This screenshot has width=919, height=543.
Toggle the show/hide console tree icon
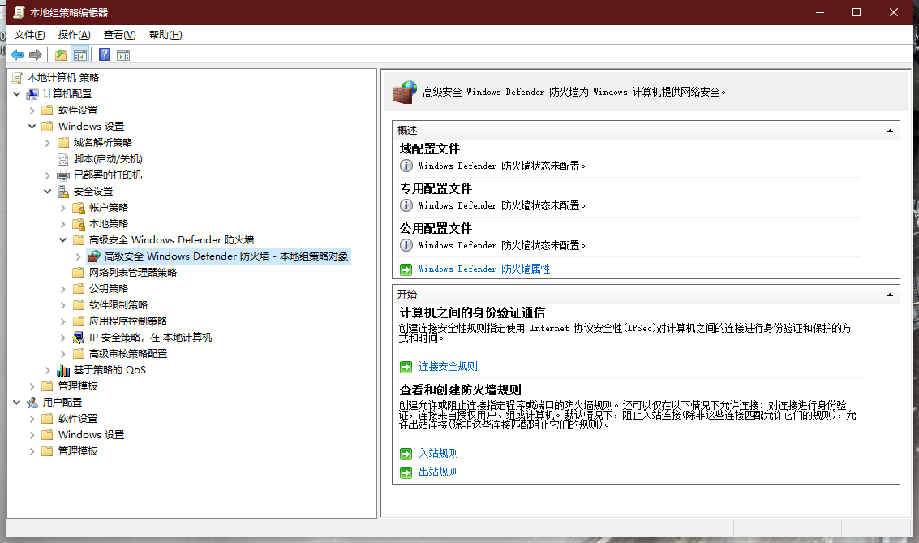(79, 55)
